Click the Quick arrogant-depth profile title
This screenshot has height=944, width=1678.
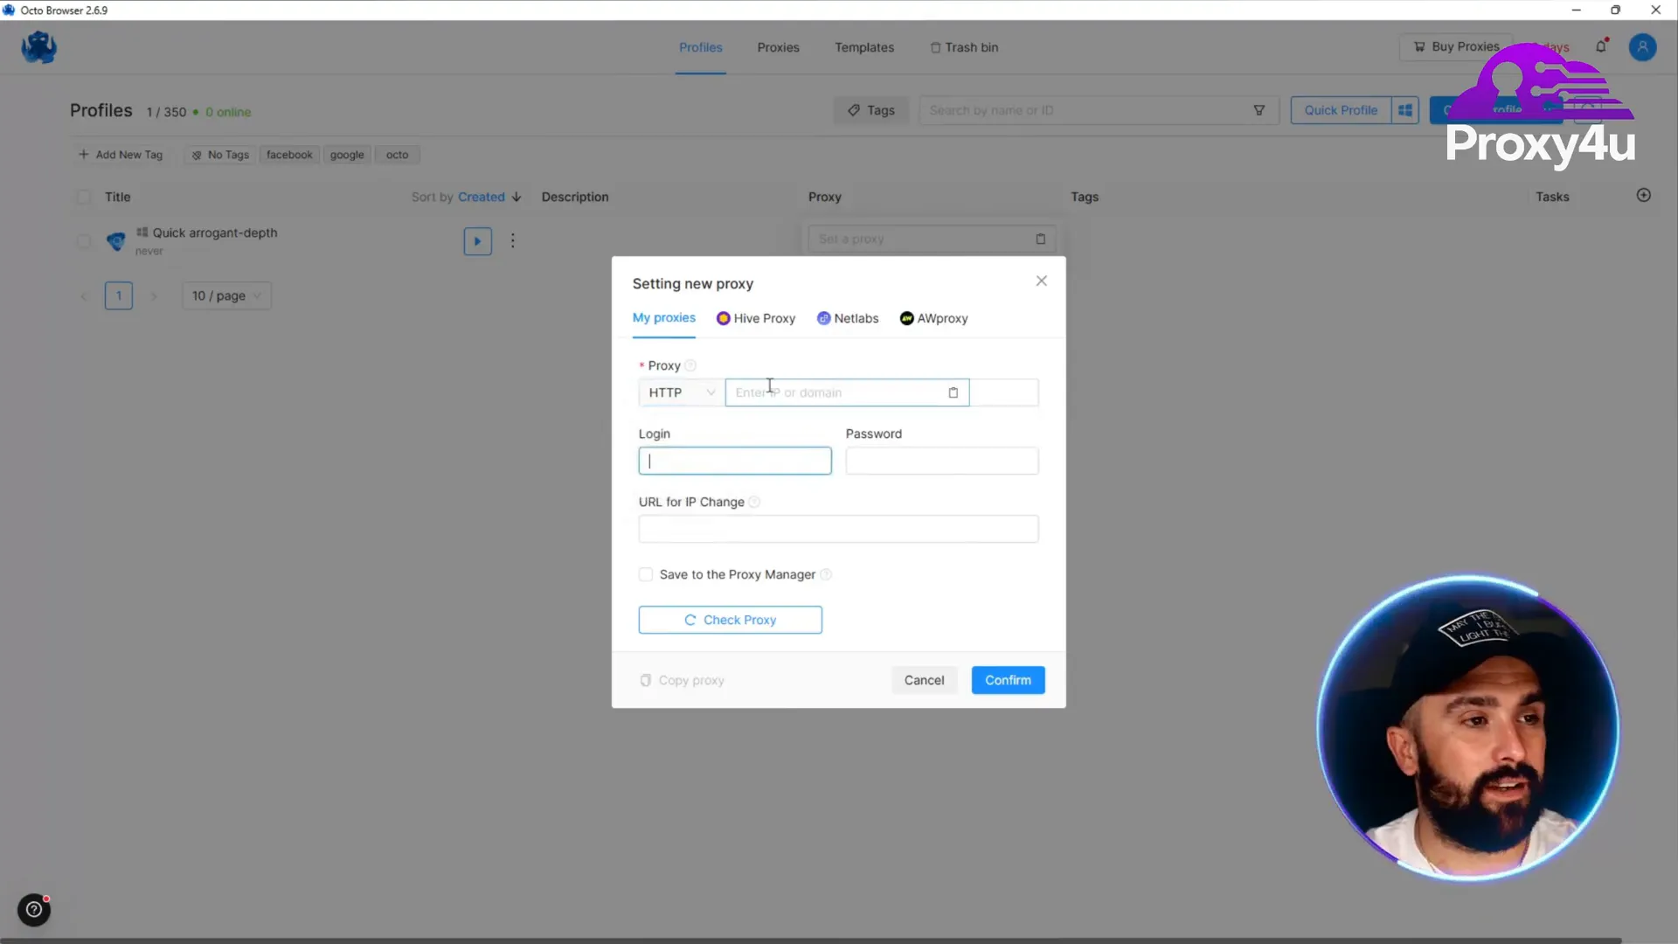tap(215, 233)
